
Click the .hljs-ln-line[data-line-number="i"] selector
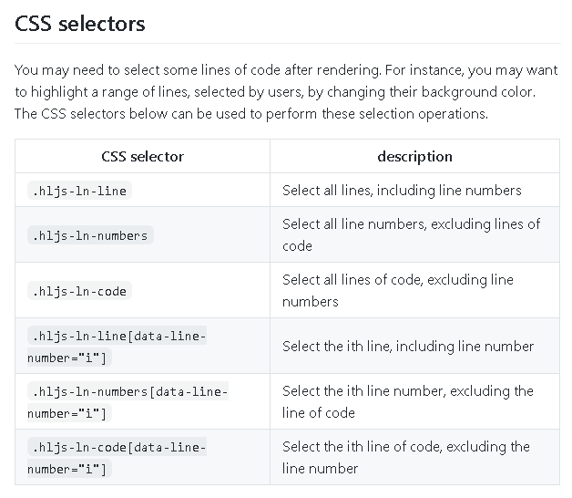(117, 347)
